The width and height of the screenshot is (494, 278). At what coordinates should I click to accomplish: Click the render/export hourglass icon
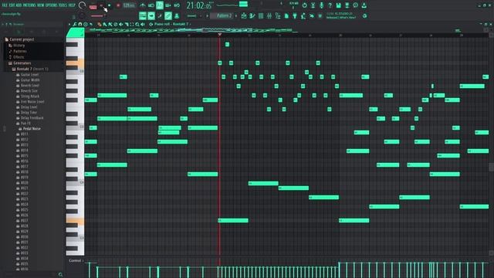pyautogui.click(x=313, y=5)
